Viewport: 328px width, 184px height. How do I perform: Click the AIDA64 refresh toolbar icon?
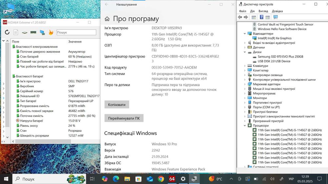click(7, 32)
